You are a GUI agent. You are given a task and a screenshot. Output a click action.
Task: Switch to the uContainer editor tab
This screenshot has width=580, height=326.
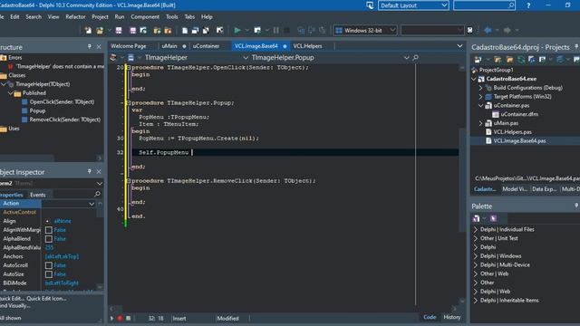pos(206,46)
